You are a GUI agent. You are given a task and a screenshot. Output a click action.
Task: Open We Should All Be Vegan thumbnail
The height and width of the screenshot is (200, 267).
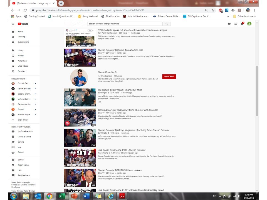(x=80, y=97)
